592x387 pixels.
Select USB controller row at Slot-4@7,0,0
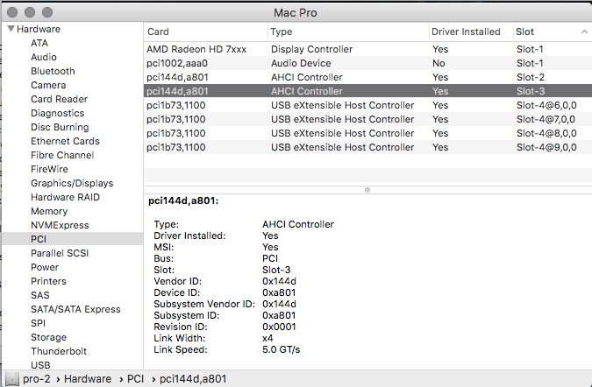[367, 119]
